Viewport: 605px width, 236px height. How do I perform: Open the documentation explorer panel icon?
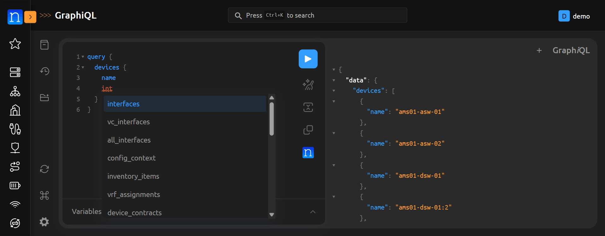coord(44,45)
